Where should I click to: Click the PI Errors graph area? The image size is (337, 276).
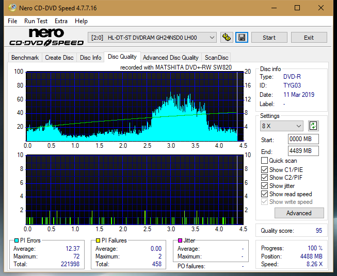[x=135, y=107]
